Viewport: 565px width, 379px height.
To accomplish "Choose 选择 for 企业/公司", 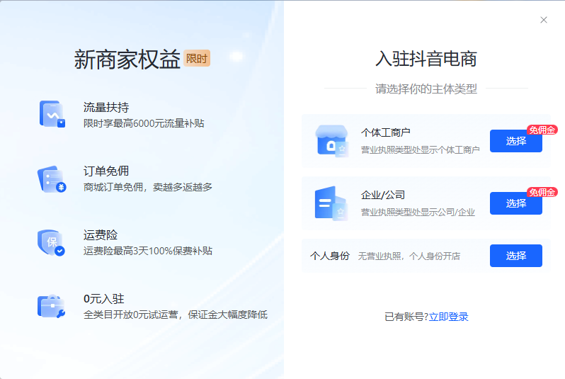I will pos(515,203).
